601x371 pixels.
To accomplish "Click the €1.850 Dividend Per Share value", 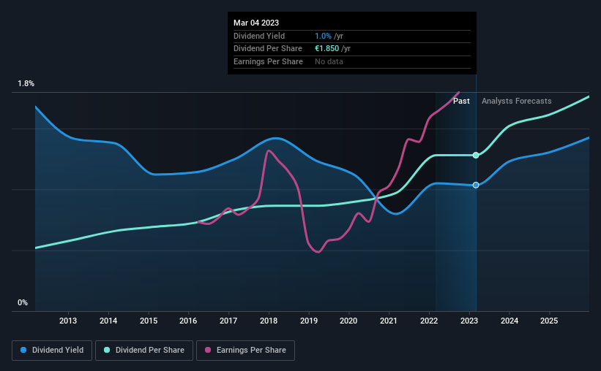I will 327,49.
